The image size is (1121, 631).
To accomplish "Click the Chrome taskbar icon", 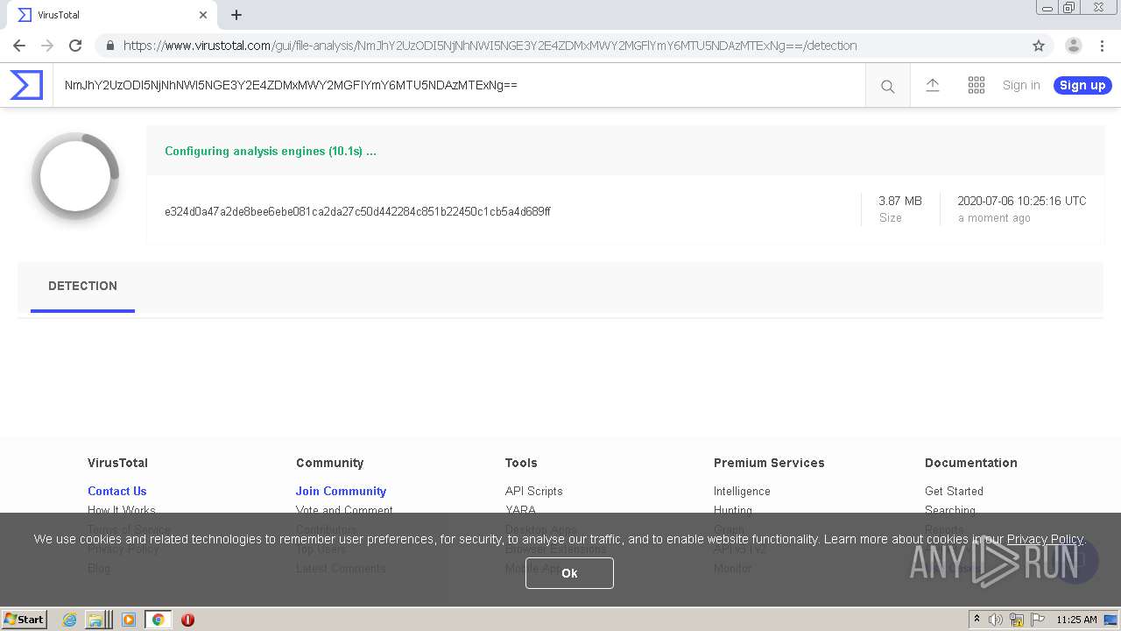I will coord(159,620).
